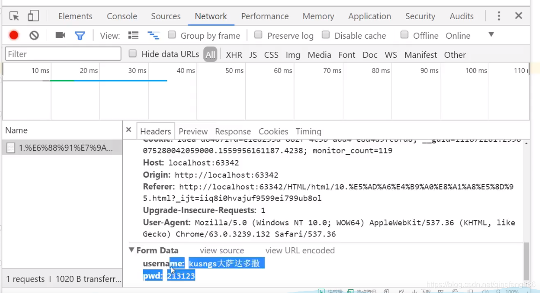
Task: Collapse the Form Data section
Action: click(131, 250)
